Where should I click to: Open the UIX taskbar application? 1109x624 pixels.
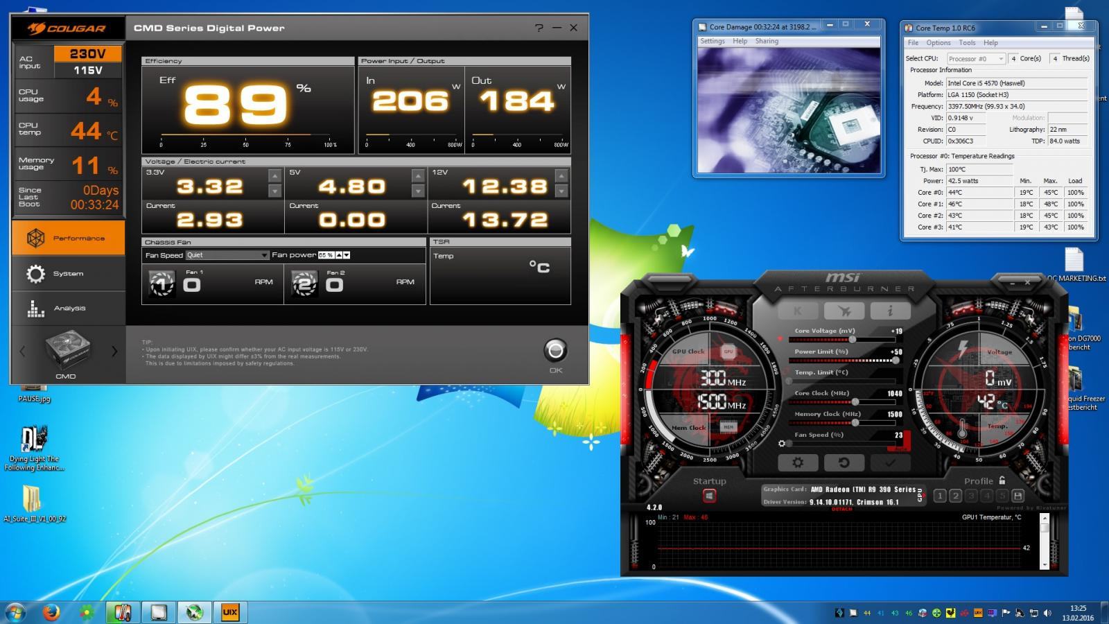click(x=231, y=612)
